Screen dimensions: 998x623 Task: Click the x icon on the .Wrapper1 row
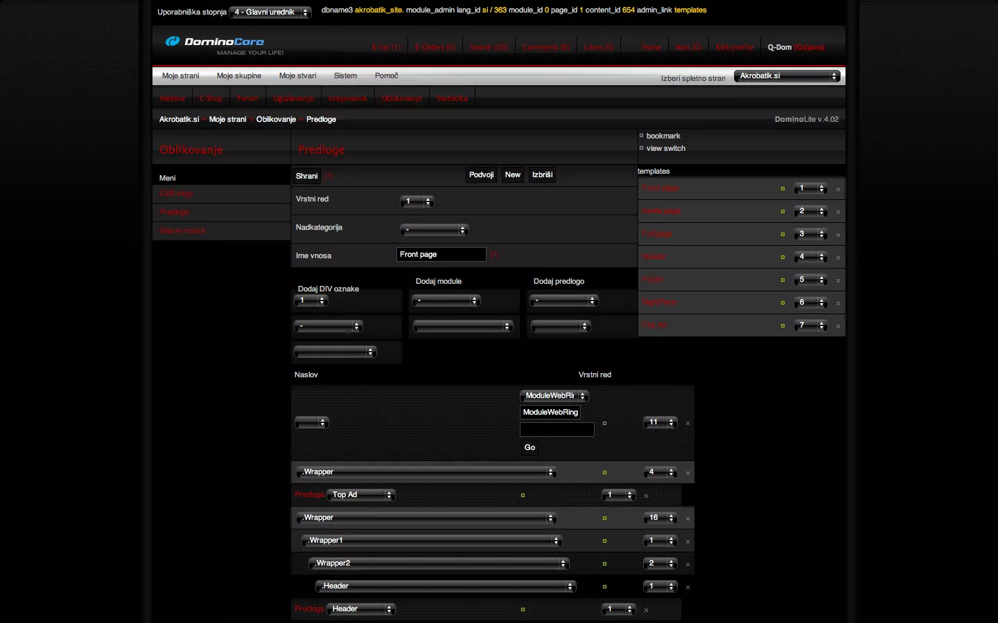click(688, 541)
